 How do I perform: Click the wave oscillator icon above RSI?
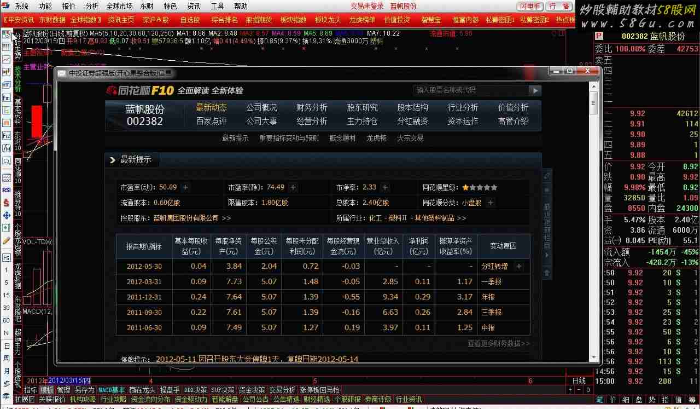(x=7, y=178)
